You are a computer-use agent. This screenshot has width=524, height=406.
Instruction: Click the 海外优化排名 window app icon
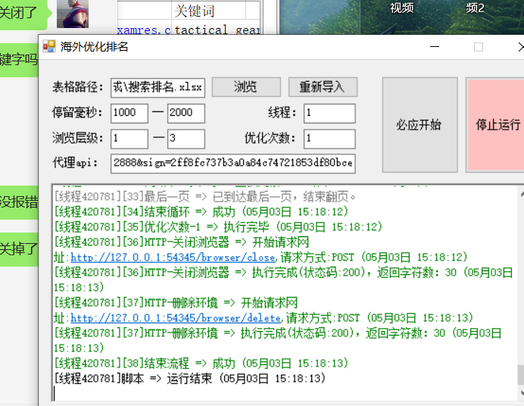click(49, 46)
